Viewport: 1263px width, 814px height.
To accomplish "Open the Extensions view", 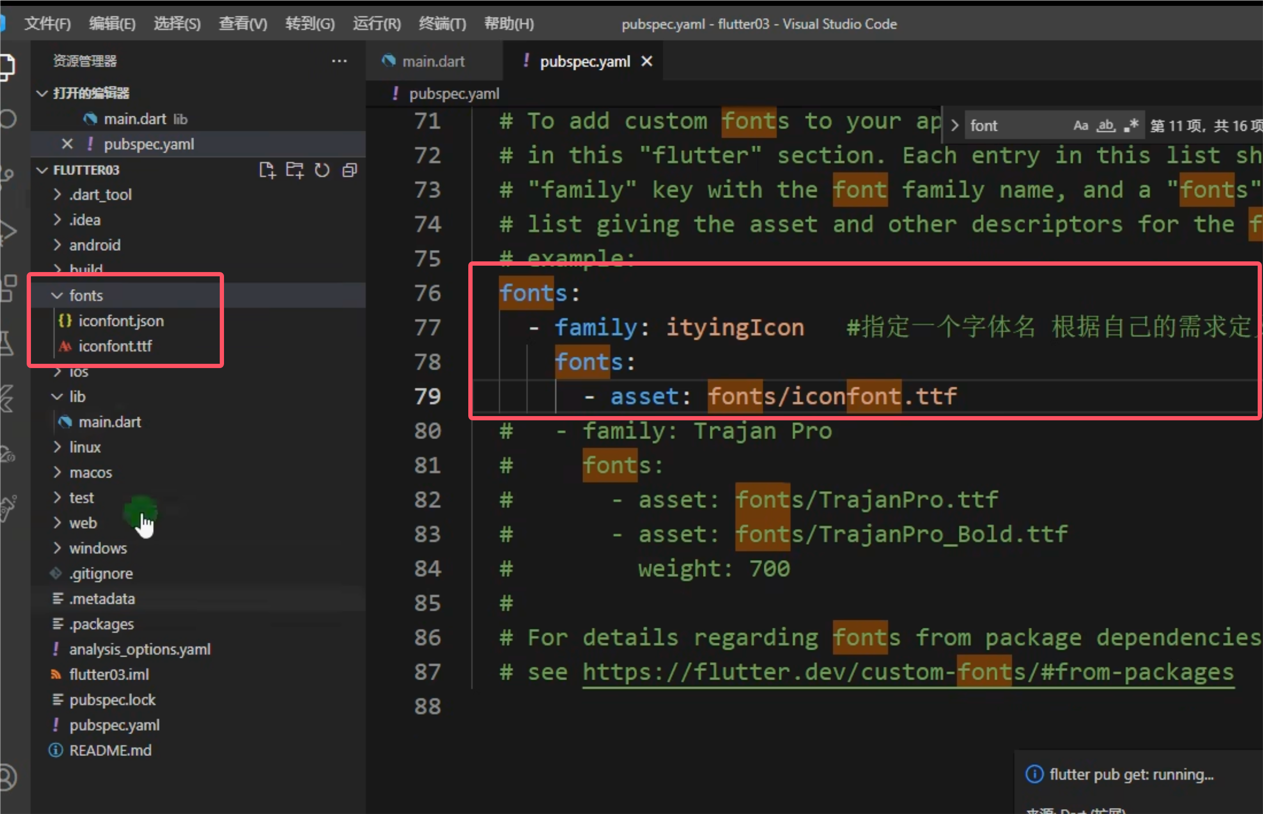I will 7,288.
